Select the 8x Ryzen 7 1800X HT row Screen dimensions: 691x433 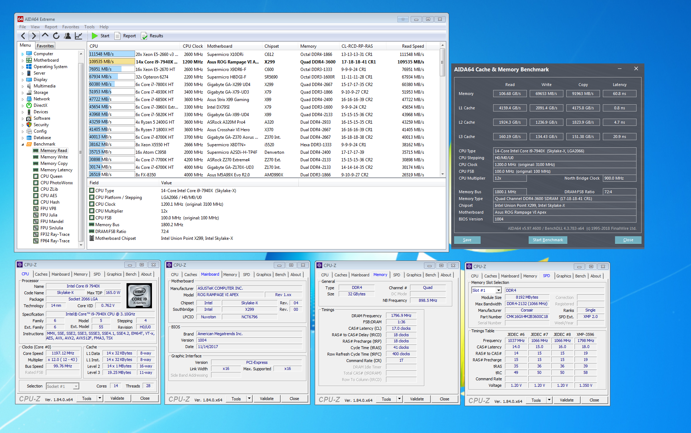tap(257, 130)
